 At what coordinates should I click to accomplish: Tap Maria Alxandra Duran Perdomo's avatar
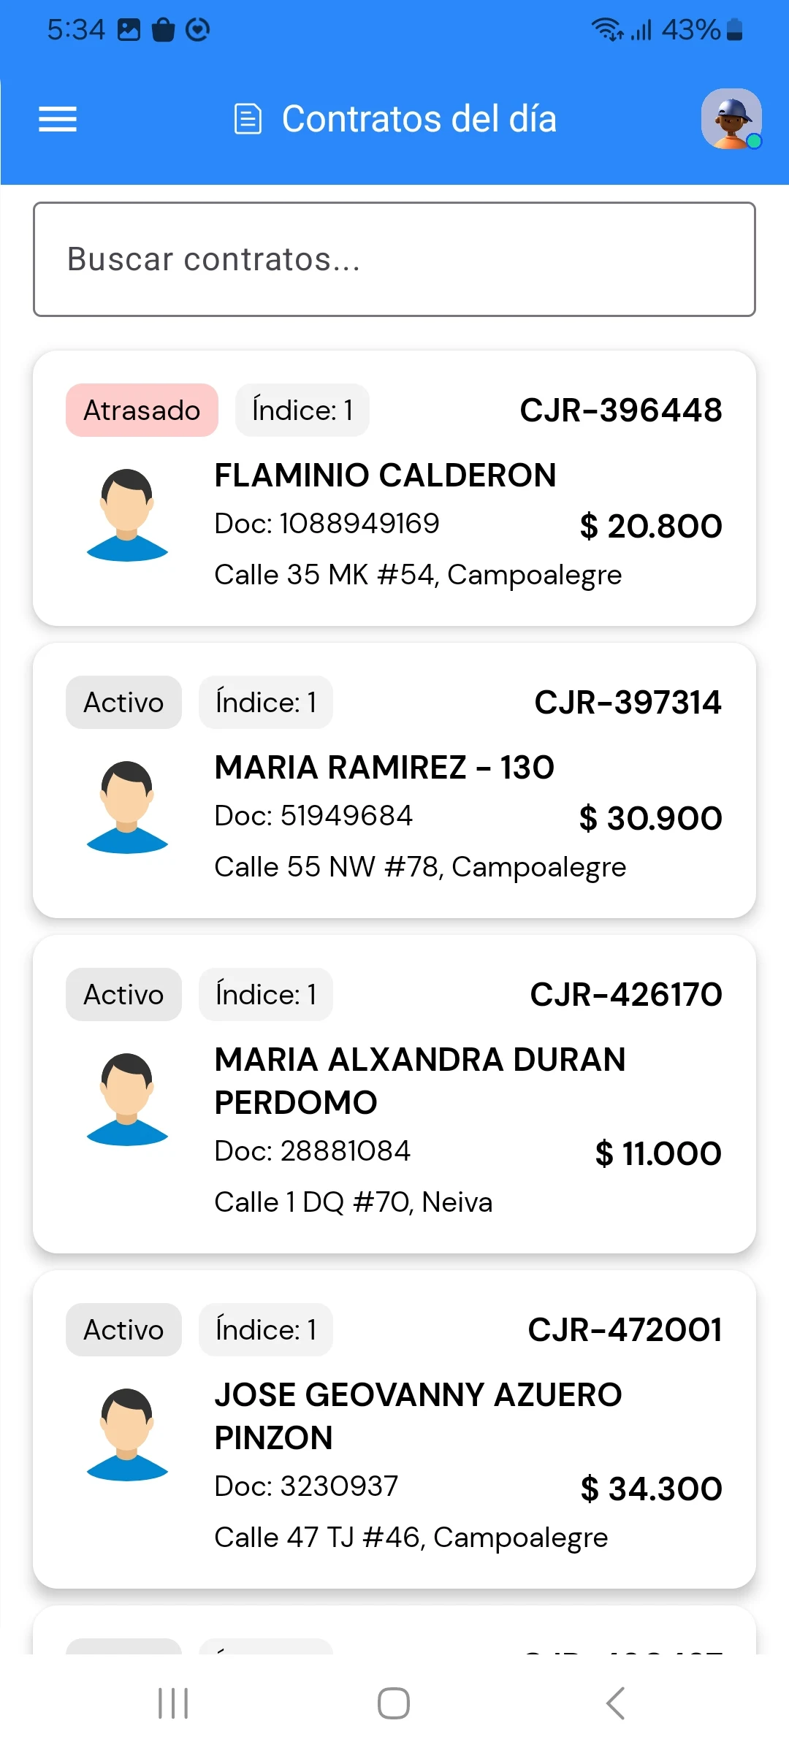(x=127, y=1099)
